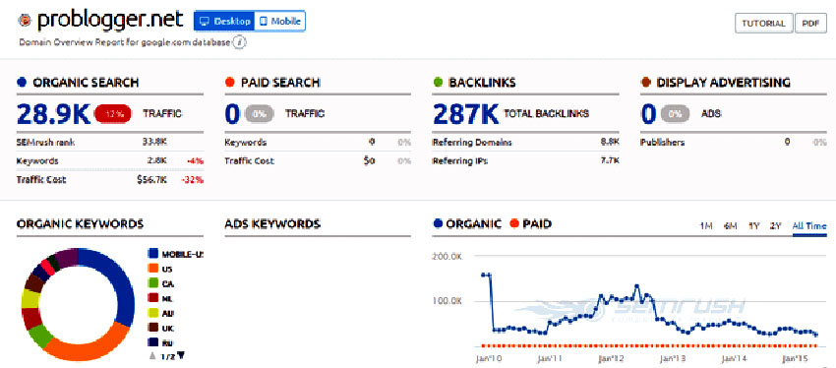Click the monitor icon in Desktop button

tap(204, 22)
